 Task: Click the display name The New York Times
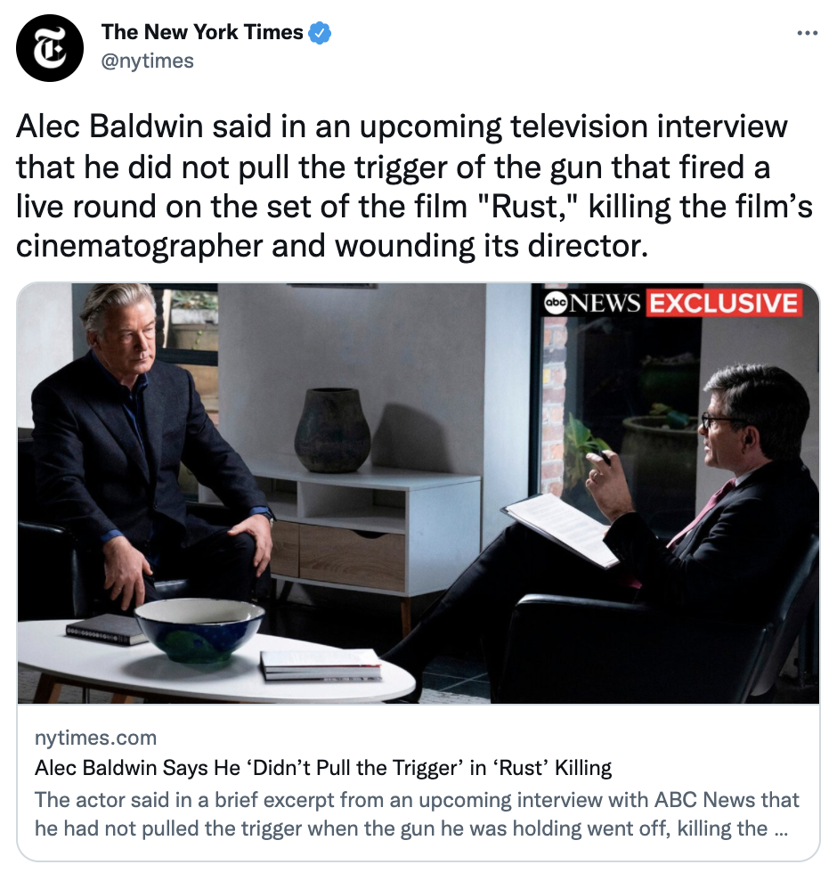tap(202, 32)
